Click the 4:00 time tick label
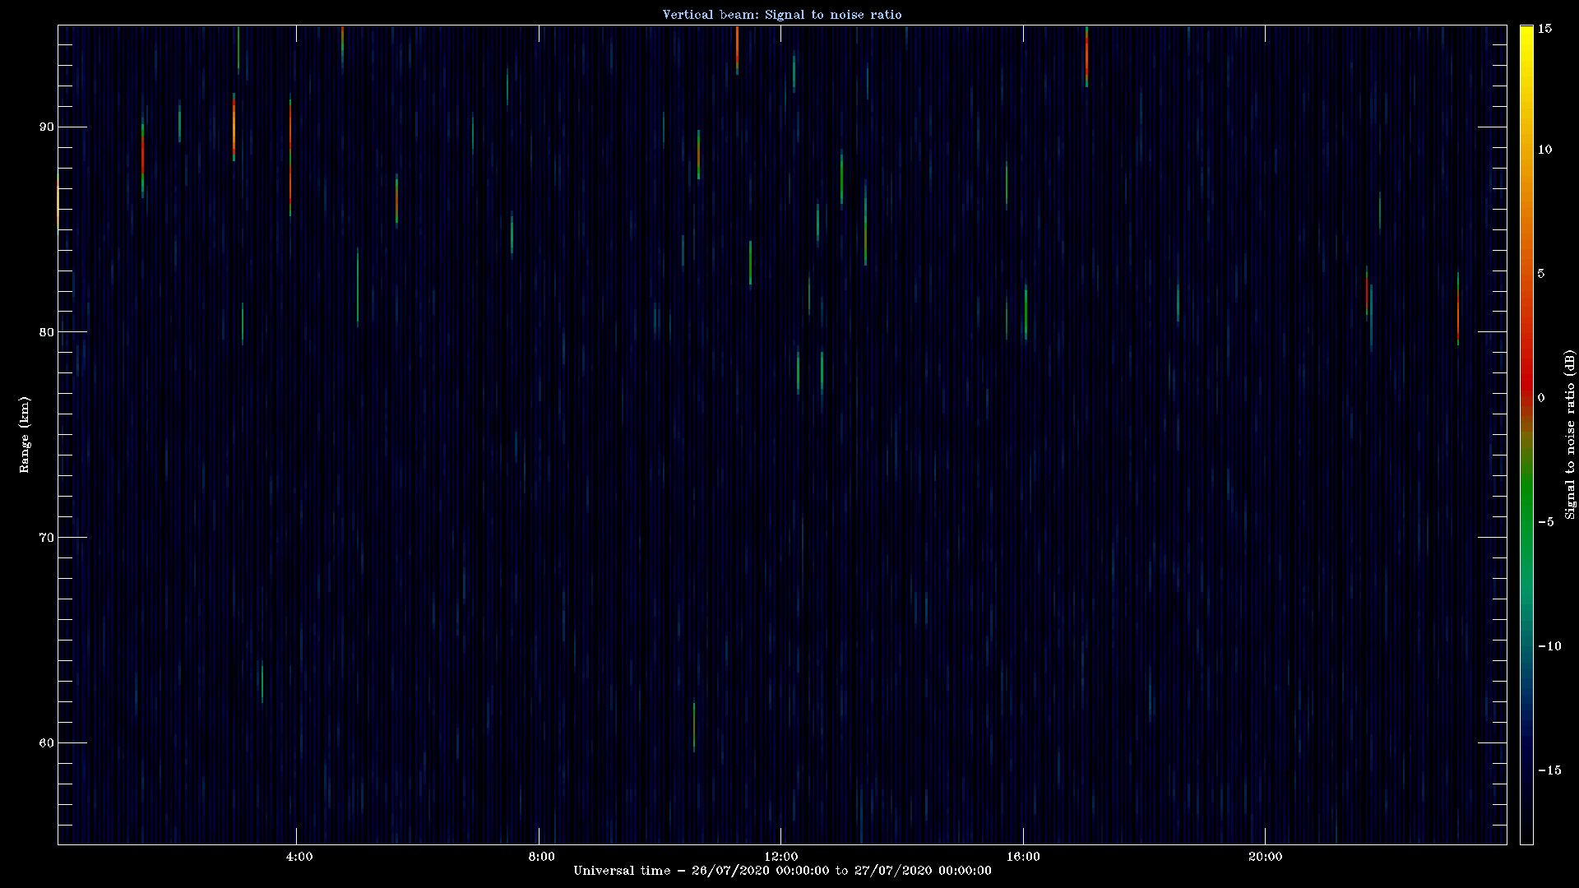This screenshot has width=1579, height=888. coord(299,857)
